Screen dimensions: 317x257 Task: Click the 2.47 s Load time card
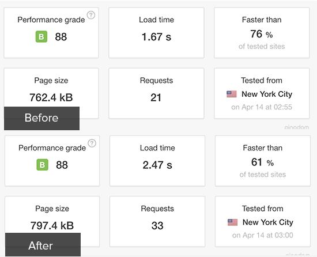coord(157,161)
